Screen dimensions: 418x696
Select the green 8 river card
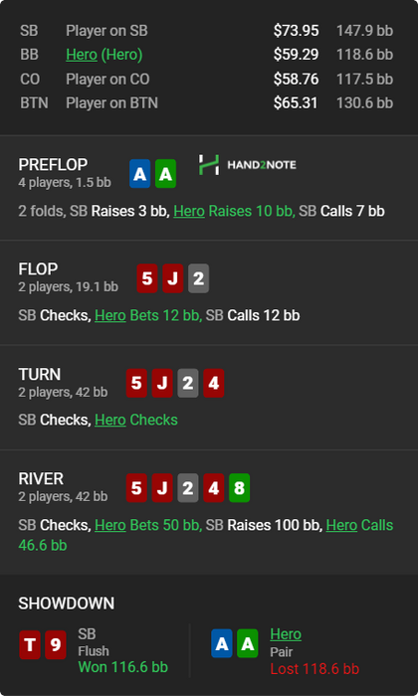coord(240,488)
